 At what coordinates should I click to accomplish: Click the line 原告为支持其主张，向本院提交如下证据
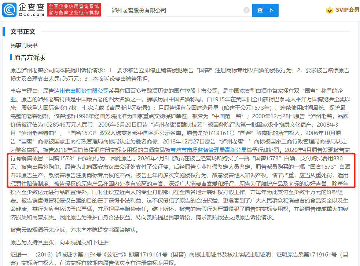pyautogui.click(x=60, y=243)
